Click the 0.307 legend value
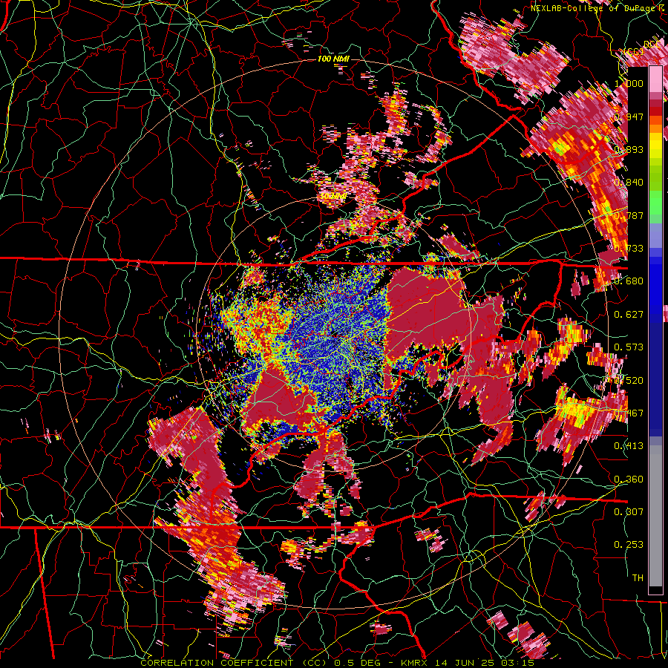668x668 pixels. tap(629, 512)
